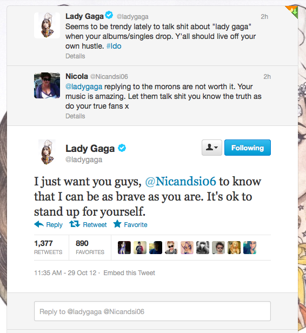
Task: View the 1,377 retweets list
Action: coord(48,247)
